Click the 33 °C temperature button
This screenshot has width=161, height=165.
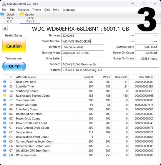click(14, 67)
